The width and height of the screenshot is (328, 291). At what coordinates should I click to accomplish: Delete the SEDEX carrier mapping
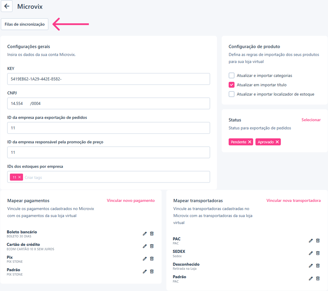click(318, 253)
